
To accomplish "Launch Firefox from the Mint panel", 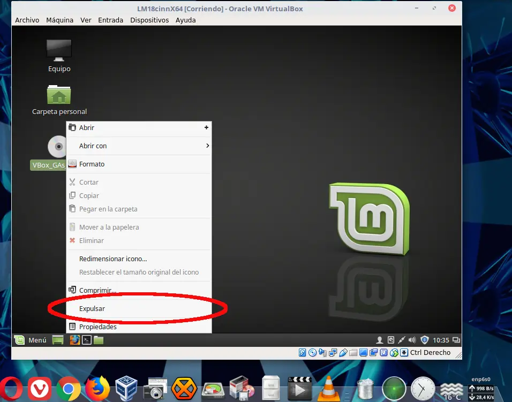I will click(75, 340).
